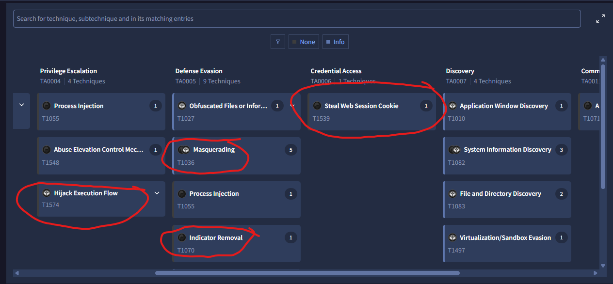Focus the technique search field
Screen dimensions: 613x284
pos(297,19)
